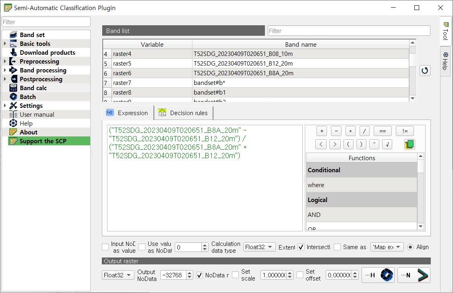453x293 pixels.
Task: Open Help icon in sidebar
Action: [x=13, y=123]
